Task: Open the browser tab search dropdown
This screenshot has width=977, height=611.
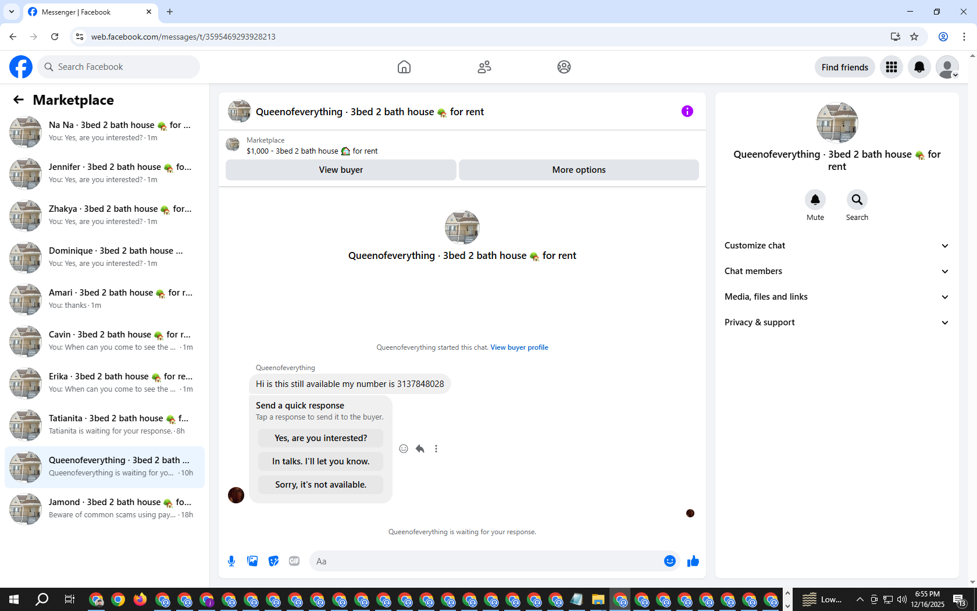Action: [12, 12]
